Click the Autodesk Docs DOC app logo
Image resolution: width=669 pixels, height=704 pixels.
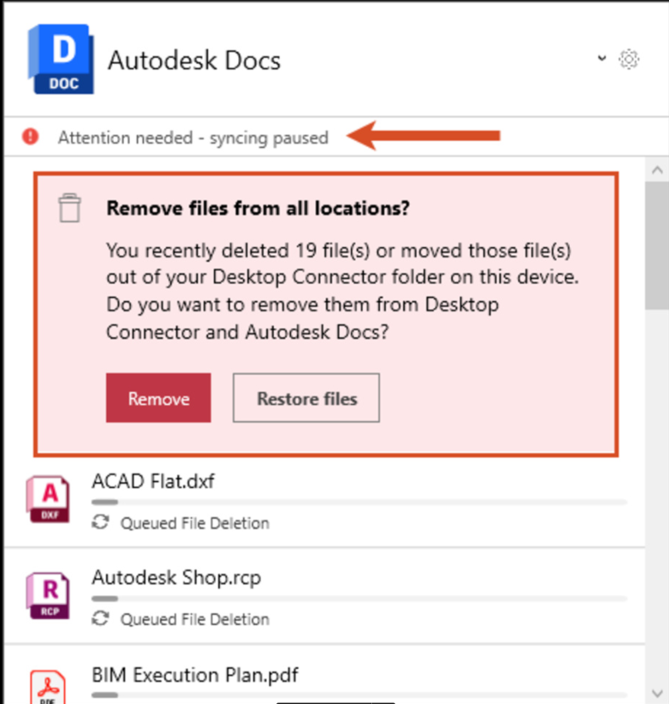60,58
